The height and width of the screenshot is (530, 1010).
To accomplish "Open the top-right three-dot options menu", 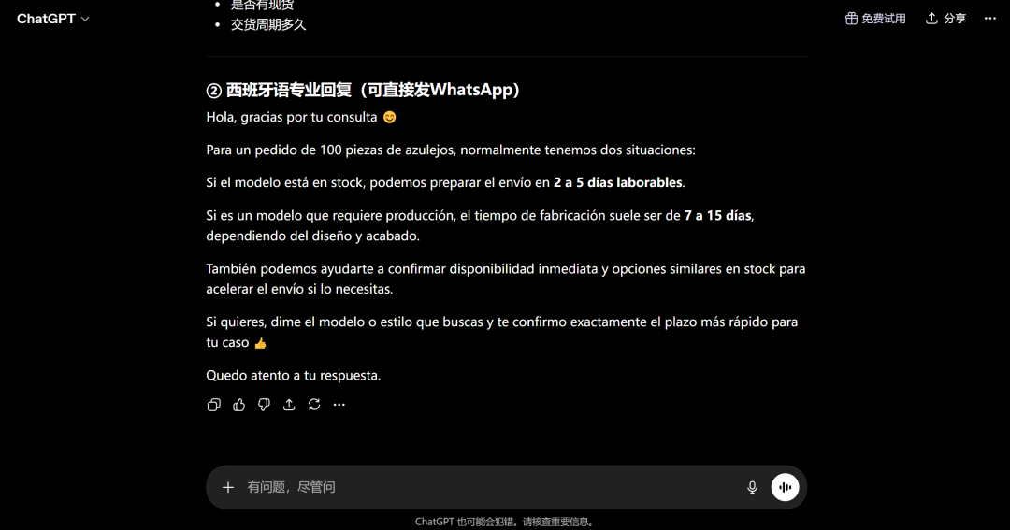I will pyautogui.click(x=990, y=19).
